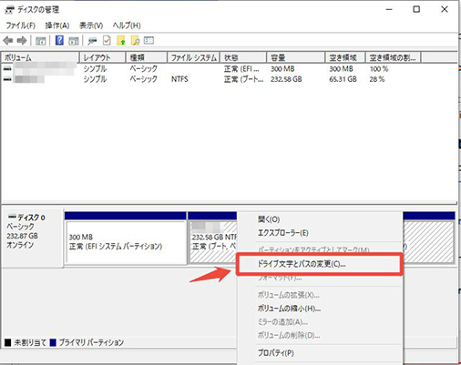
Task: Click the Back arrow toolbar icon
Action: (8, 40)
